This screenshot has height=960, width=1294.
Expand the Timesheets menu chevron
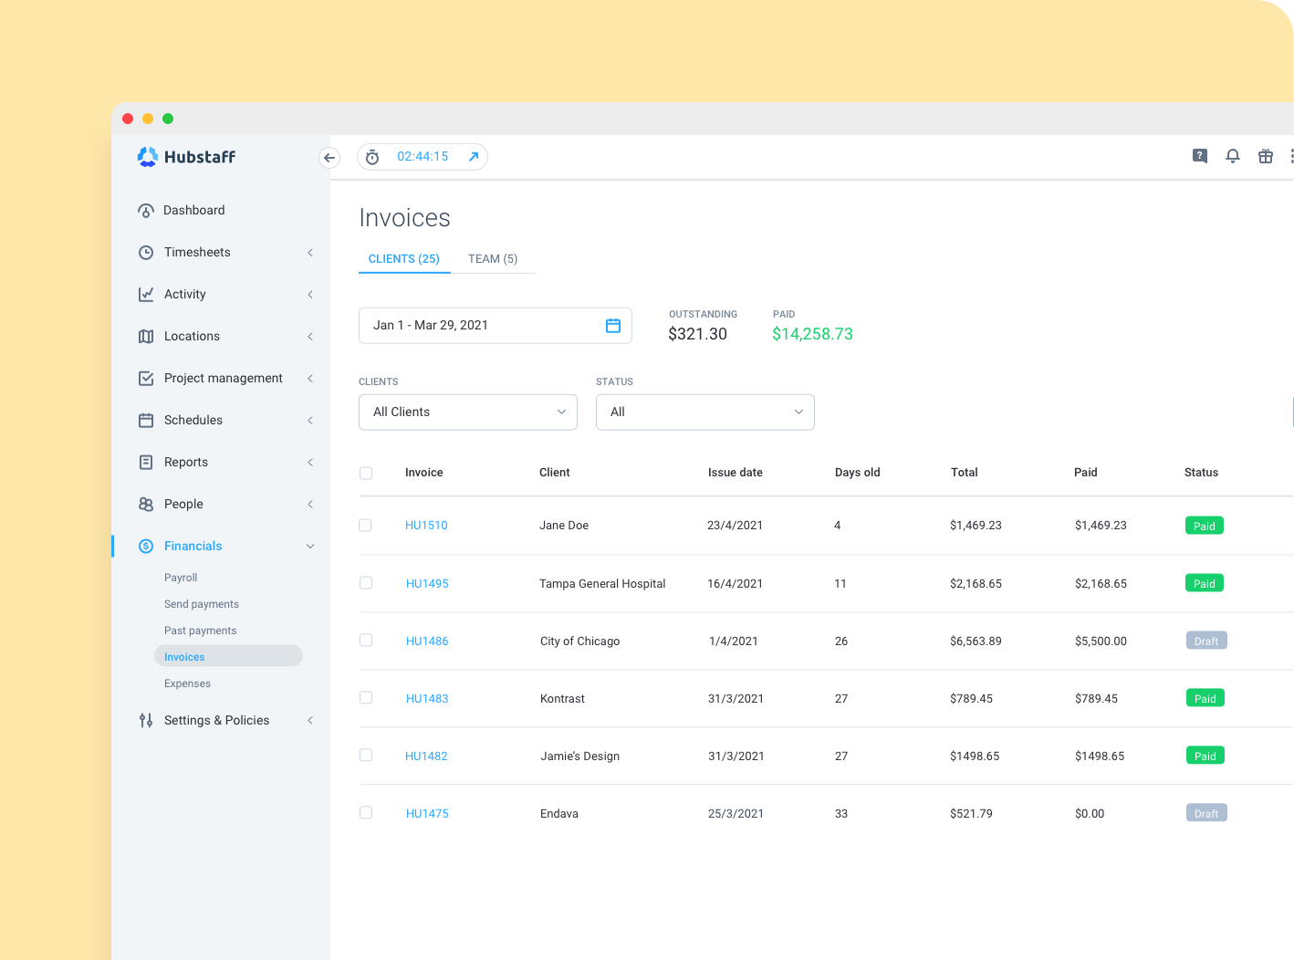(310, 253)
